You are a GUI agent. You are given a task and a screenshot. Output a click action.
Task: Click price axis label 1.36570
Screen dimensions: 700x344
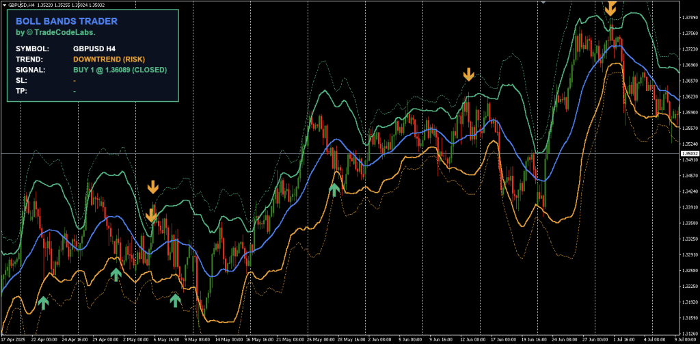coord(690,81)
